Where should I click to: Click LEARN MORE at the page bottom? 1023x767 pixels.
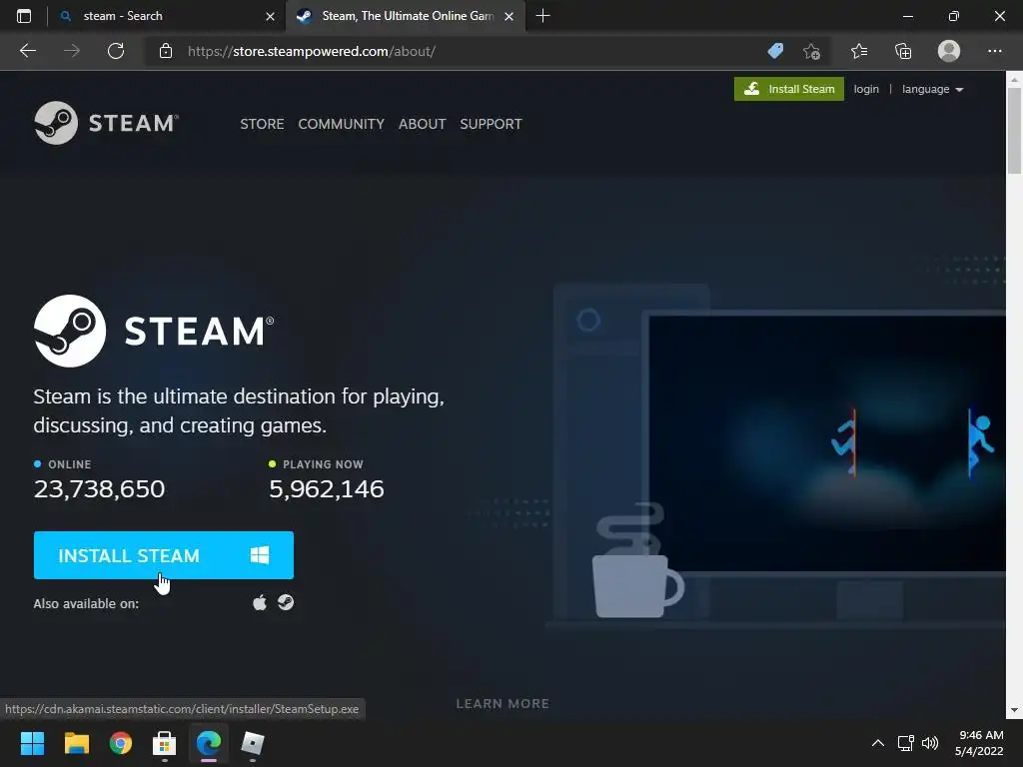click(x=503, y=704)
